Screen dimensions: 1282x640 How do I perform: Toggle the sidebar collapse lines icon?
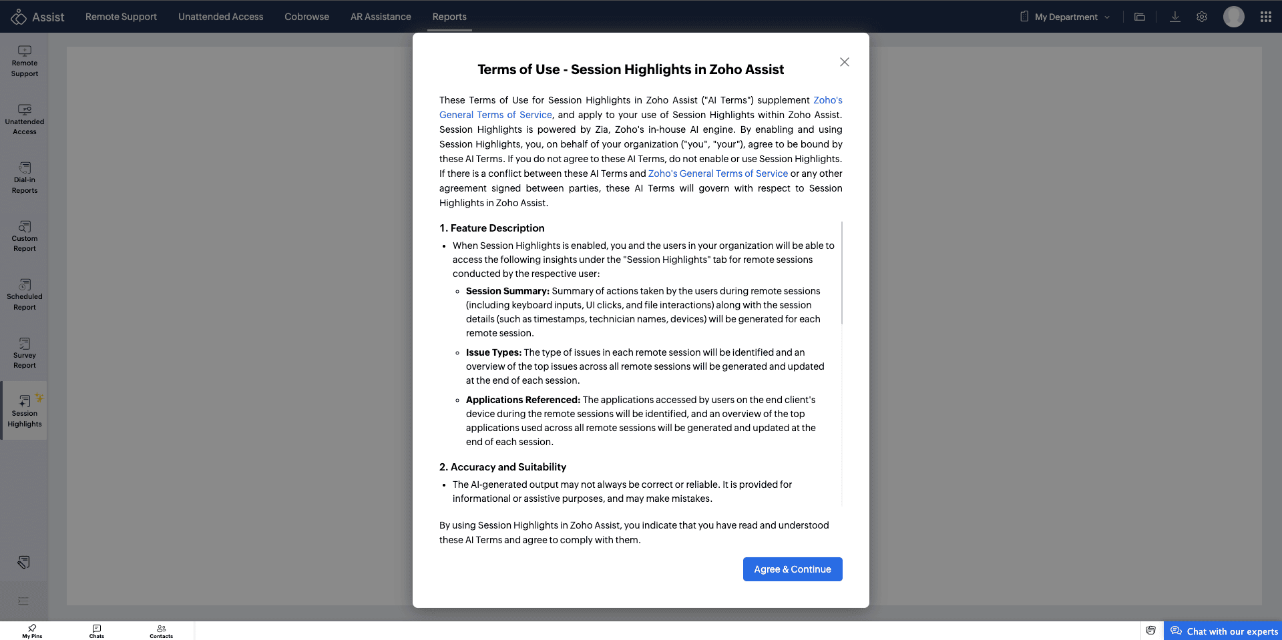(23, 601)
